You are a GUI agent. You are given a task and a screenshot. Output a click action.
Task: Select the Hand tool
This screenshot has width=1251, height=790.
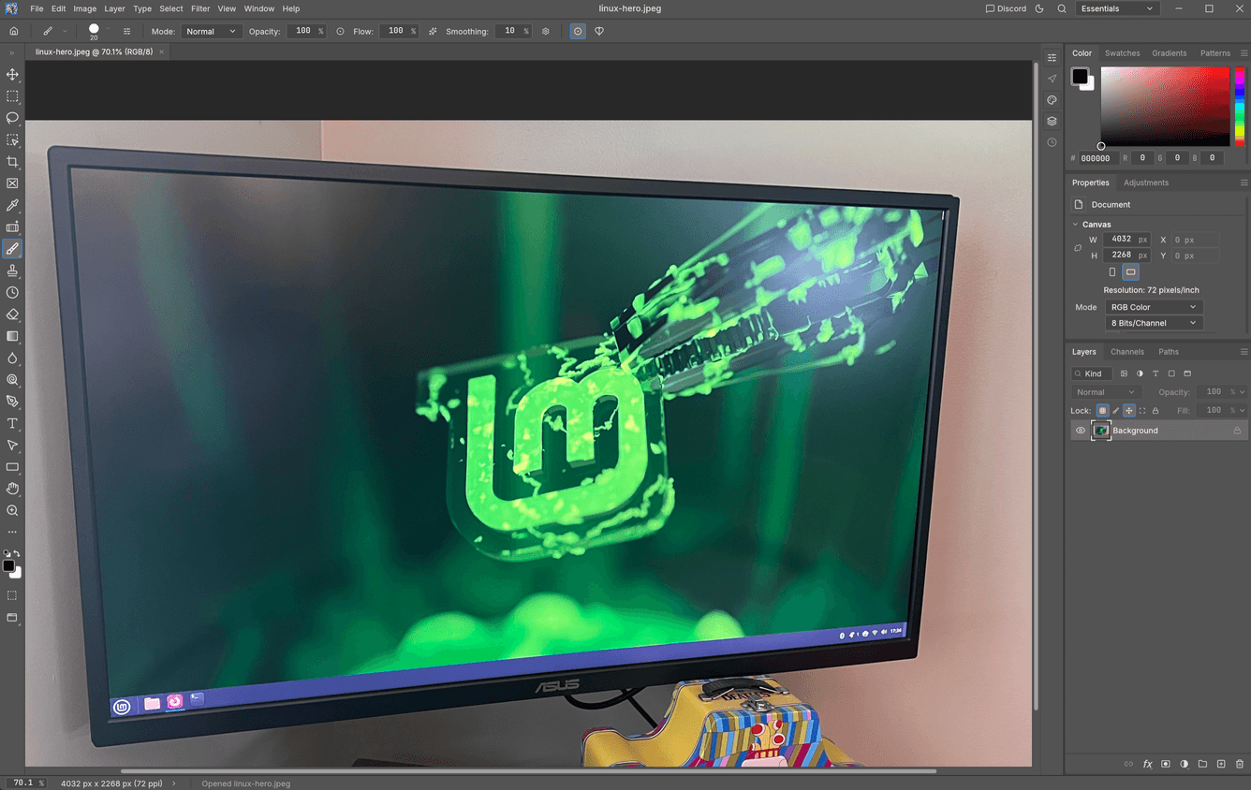point(12,489)
